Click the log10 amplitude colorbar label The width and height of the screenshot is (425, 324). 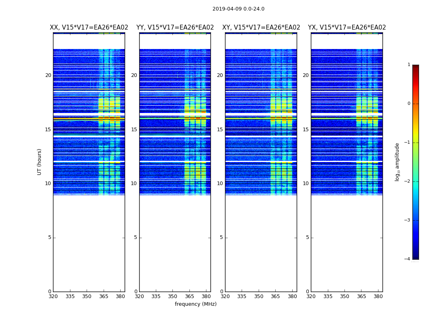point(397,162)
